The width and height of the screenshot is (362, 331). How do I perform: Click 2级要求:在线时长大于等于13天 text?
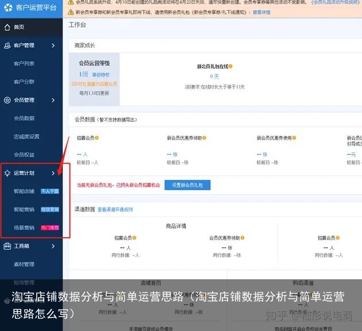tap(214, 87)
